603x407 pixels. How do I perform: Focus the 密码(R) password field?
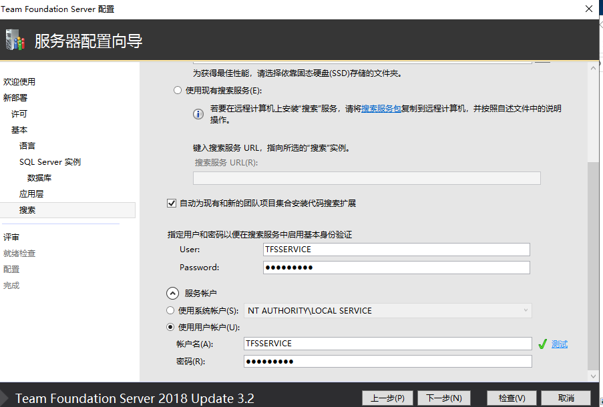tap(387, 361)
